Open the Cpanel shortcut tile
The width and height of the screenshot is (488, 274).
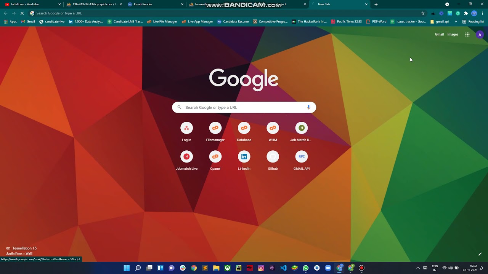[x=215, y=161]
